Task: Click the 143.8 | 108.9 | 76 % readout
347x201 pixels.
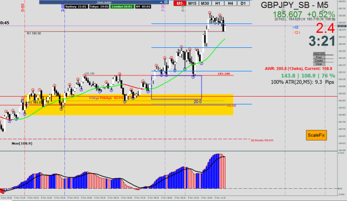Action: coord(308,76)
